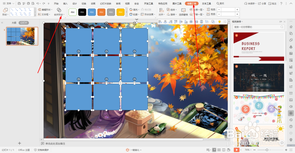Click Align Top in floating toolbar
Image resolution: width=295 pixels, height=153 pixels.
pyautogui.click(x=176, y=22)
